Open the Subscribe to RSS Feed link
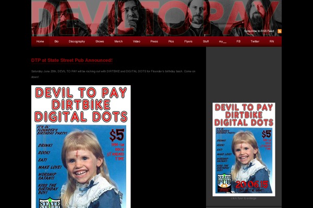Viewport: 313px width, 208px height. coord(259,31)
